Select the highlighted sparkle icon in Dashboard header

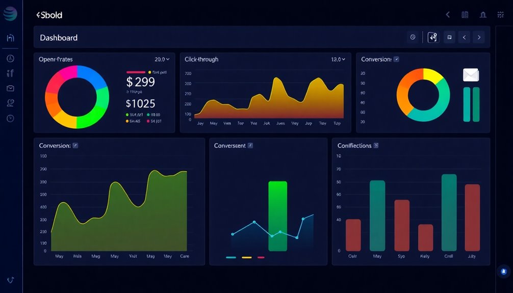(x=433, y=37)
